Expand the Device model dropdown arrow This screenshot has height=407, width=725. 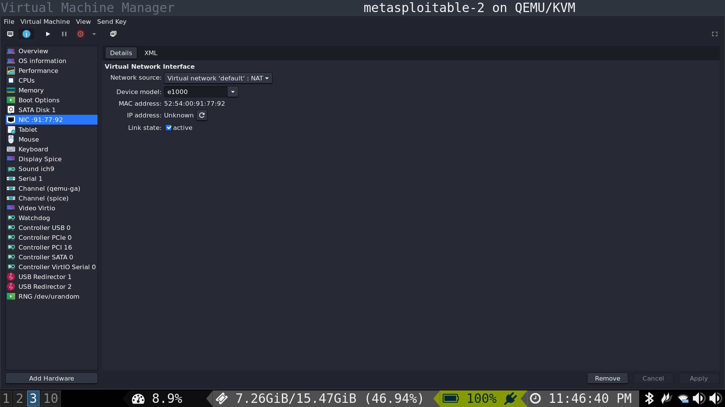tap(233, 92)
